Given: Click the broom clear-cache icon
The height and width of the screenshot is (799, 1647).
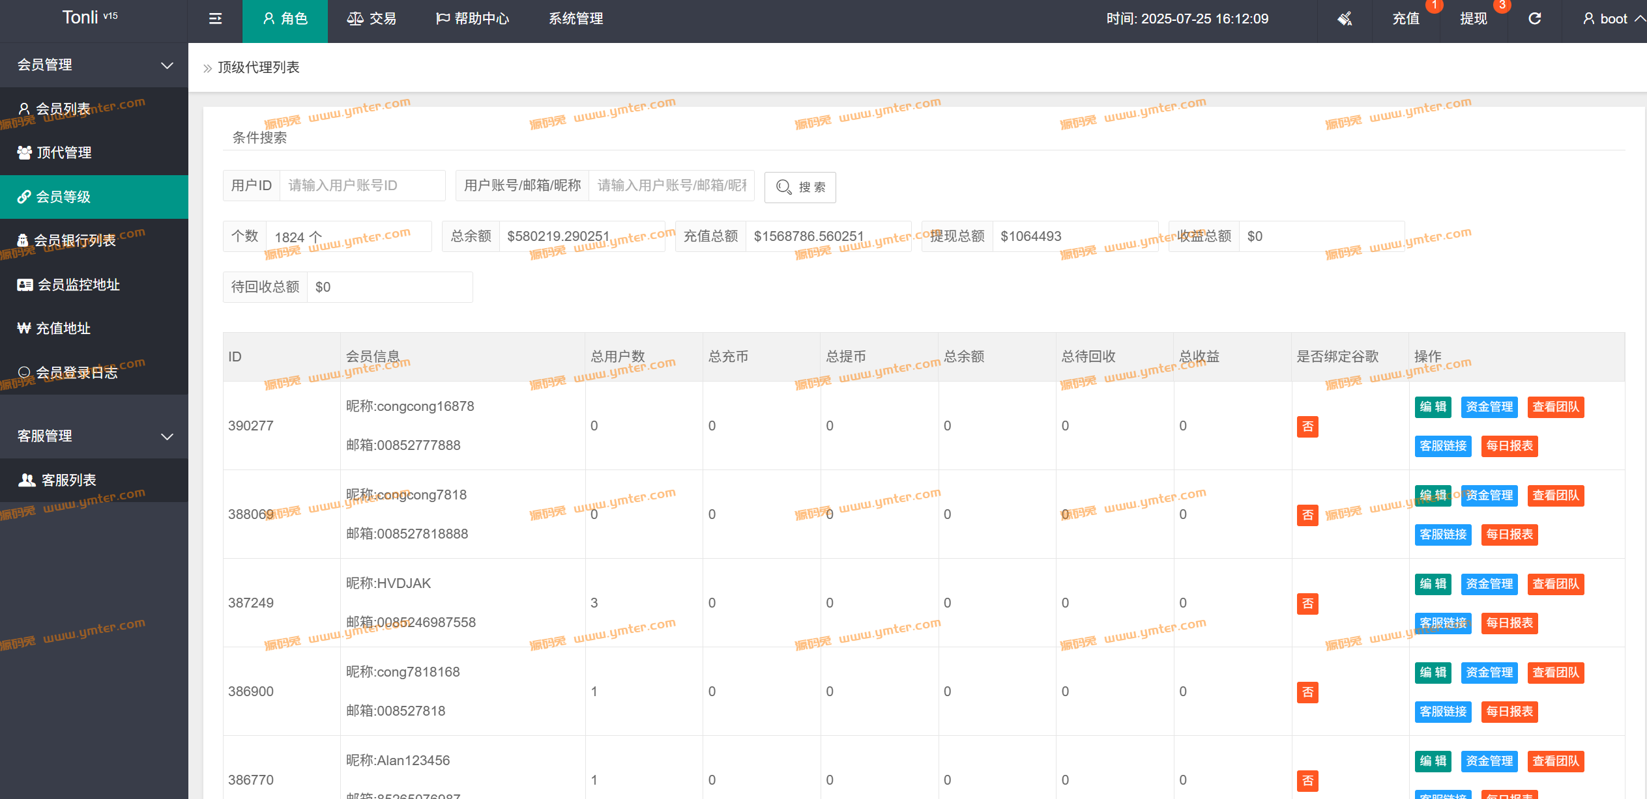Looking at the screenshot, I should (x=1345, y=19).
